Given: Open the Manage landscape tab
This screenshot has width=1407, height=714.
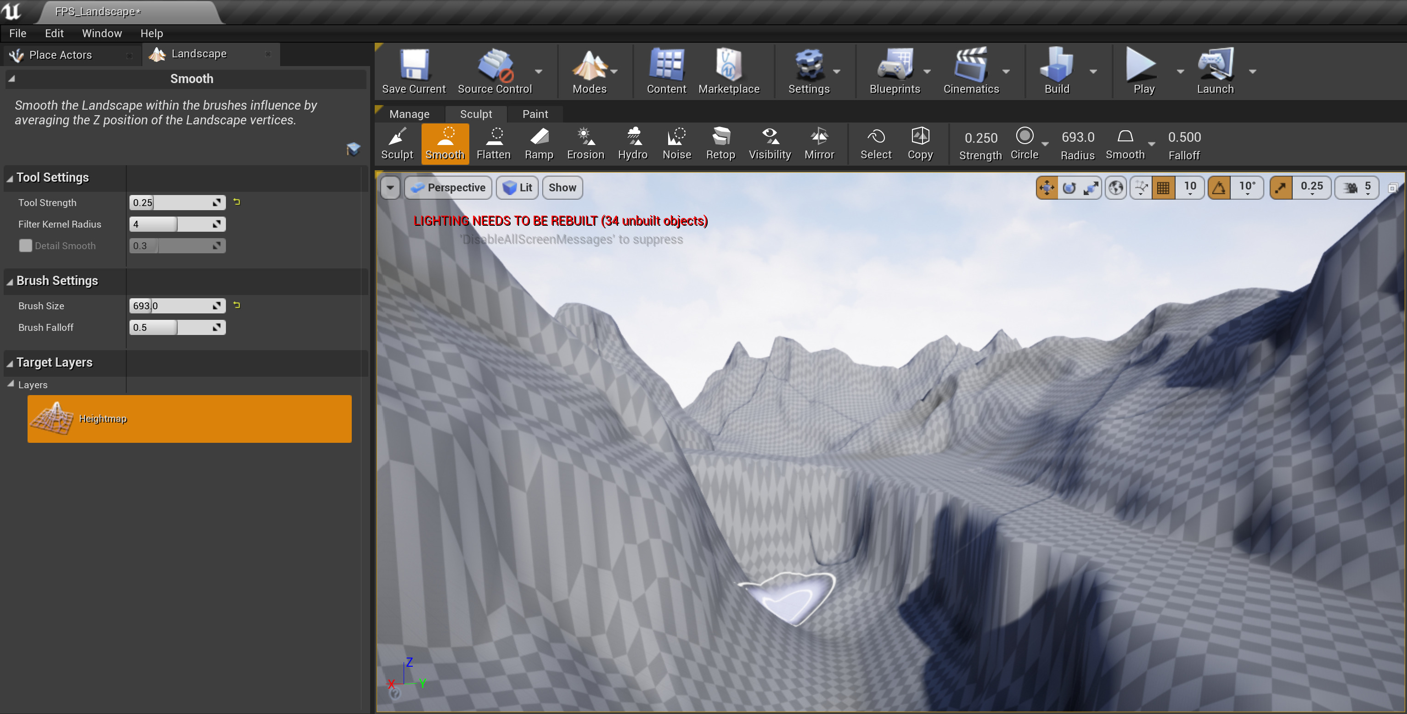Looking at the screenshot, I should [x=409, y=113].
